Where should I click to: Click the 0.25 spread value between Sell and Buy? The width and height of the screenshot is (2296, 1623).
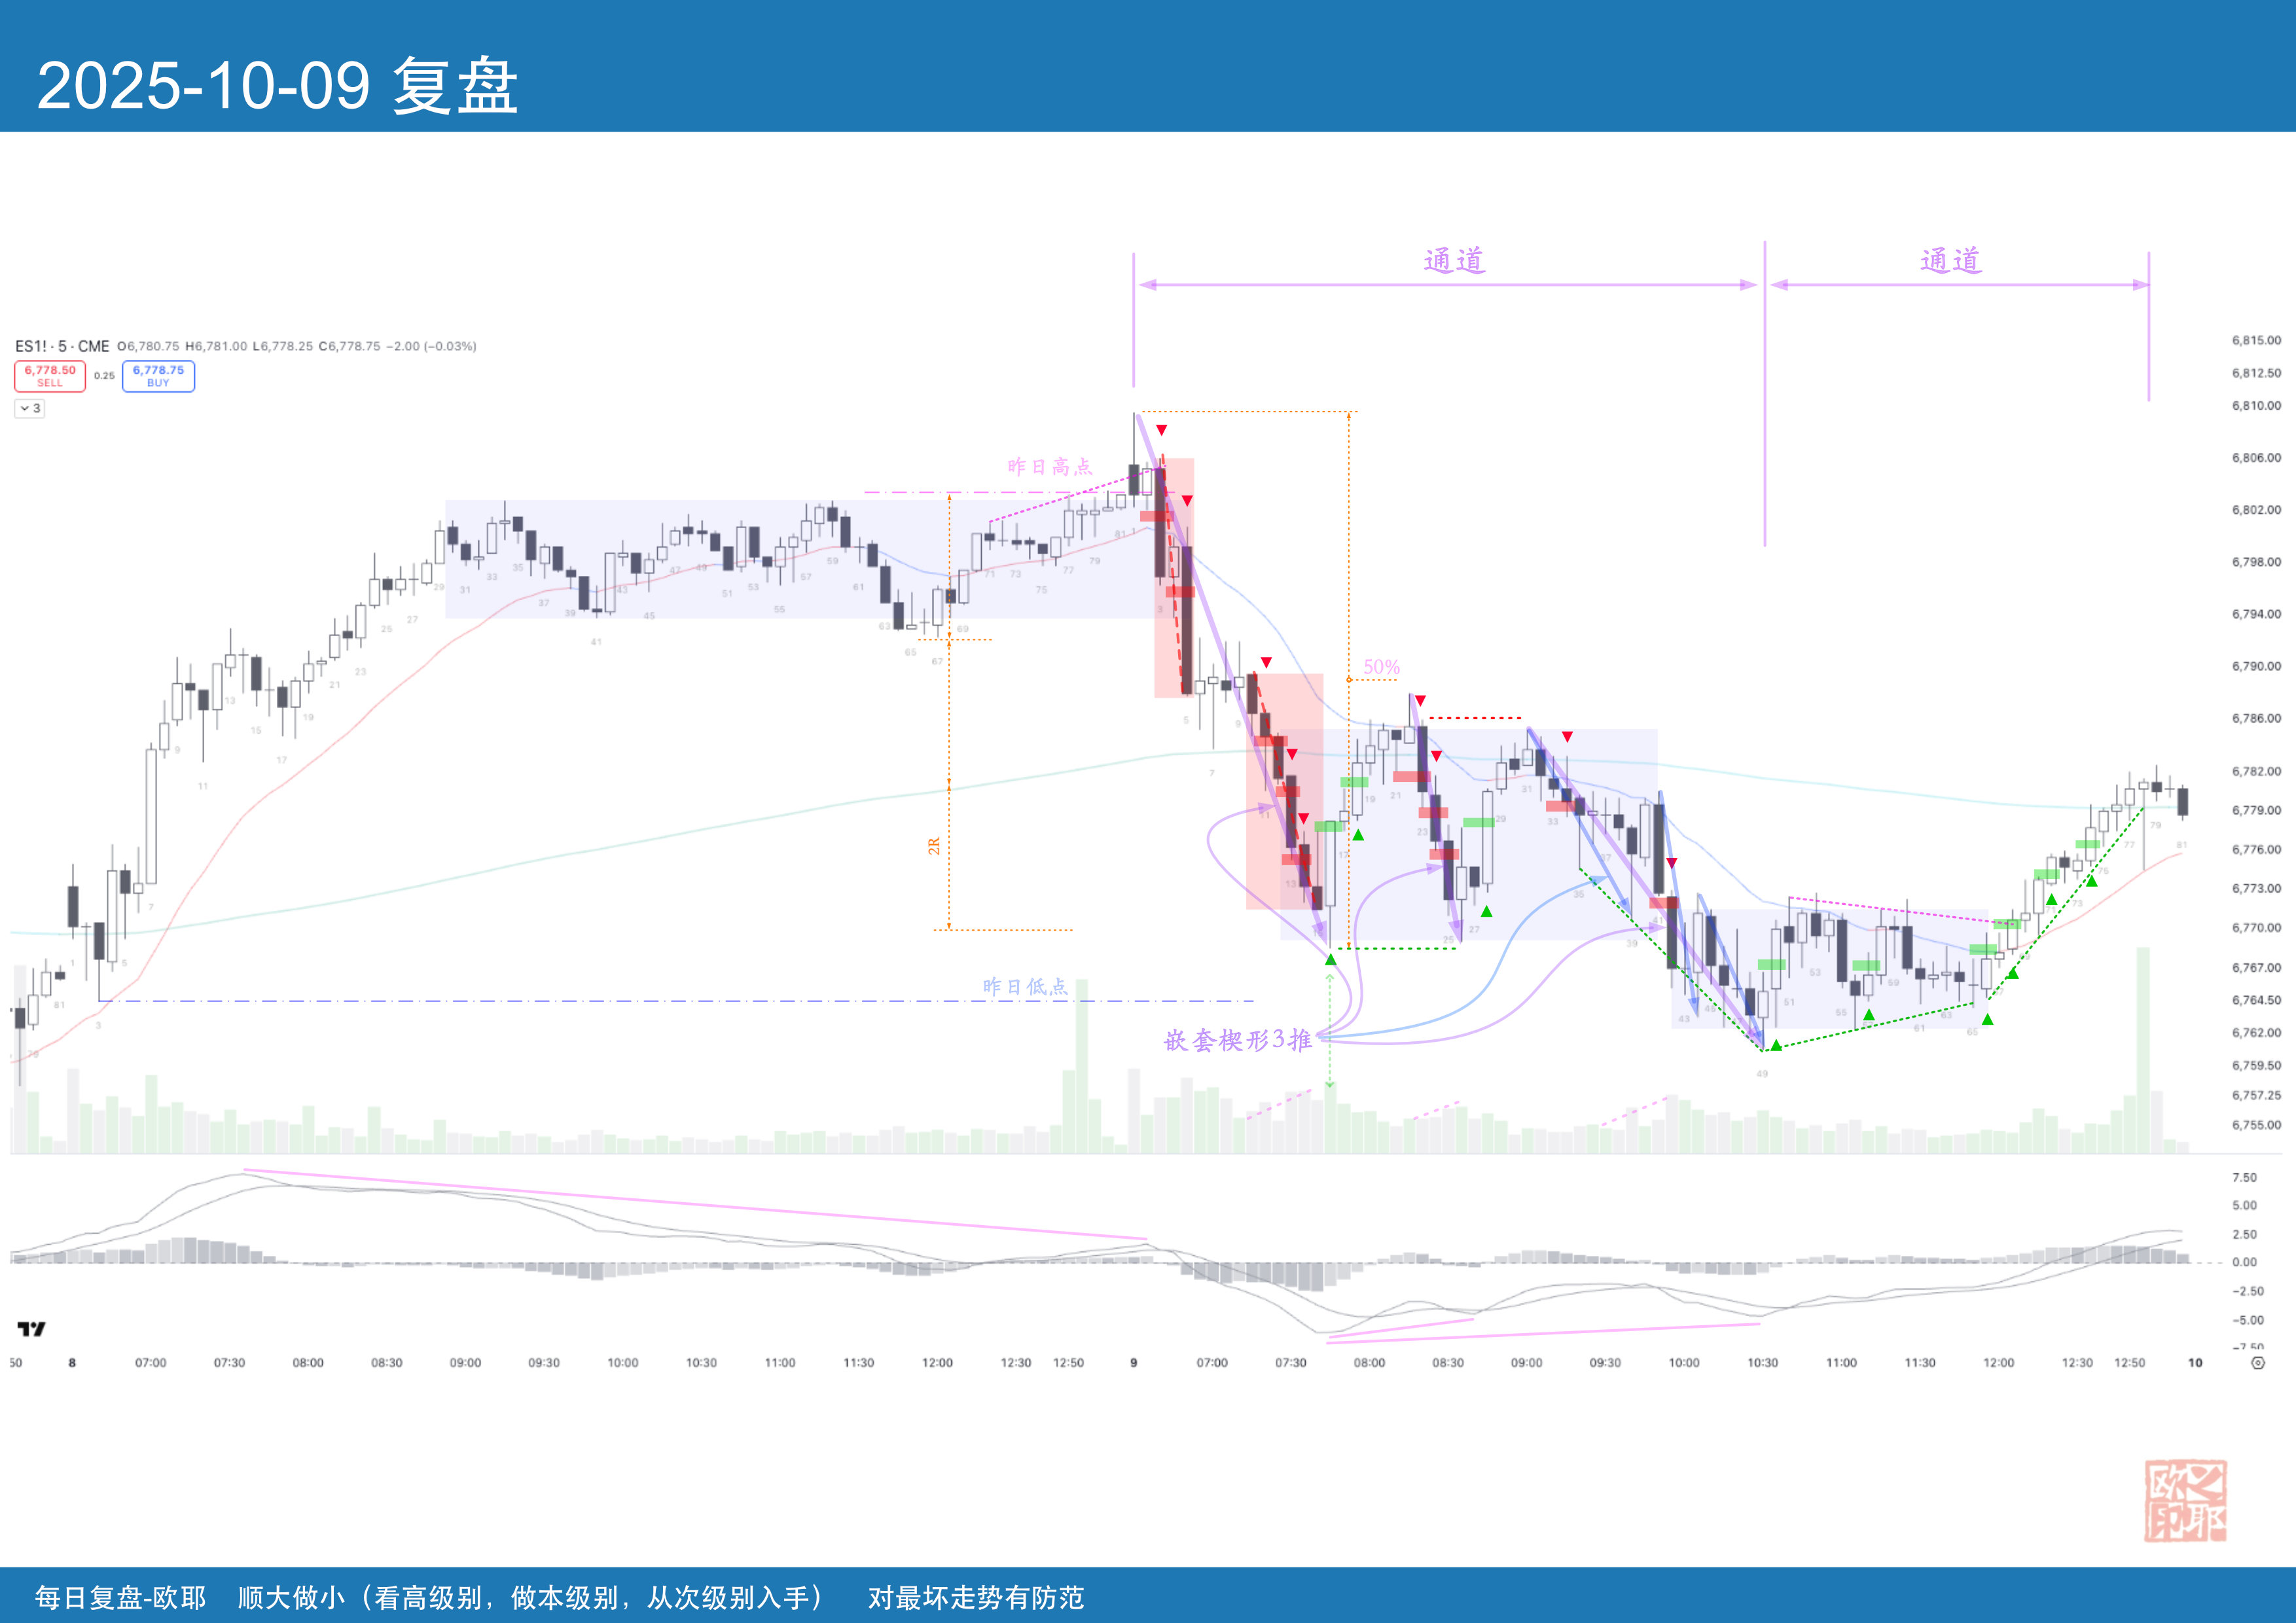pos(104,376)
